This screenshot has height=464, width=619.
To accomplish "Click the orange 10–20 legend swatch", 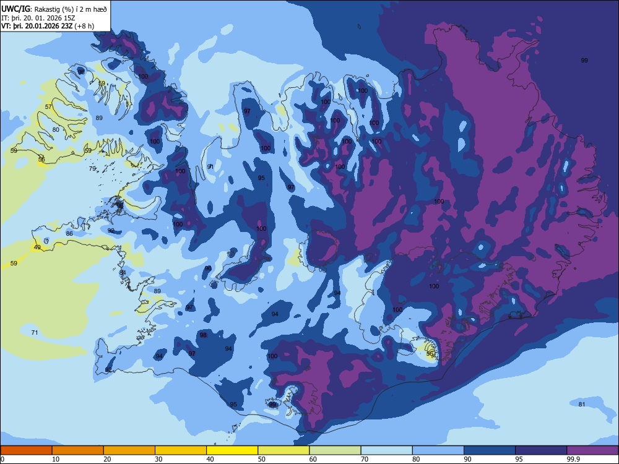I will coord(78,450).
